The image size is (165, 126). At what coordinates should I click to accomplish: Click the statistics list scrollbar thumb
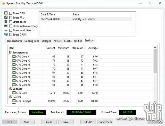155,61
